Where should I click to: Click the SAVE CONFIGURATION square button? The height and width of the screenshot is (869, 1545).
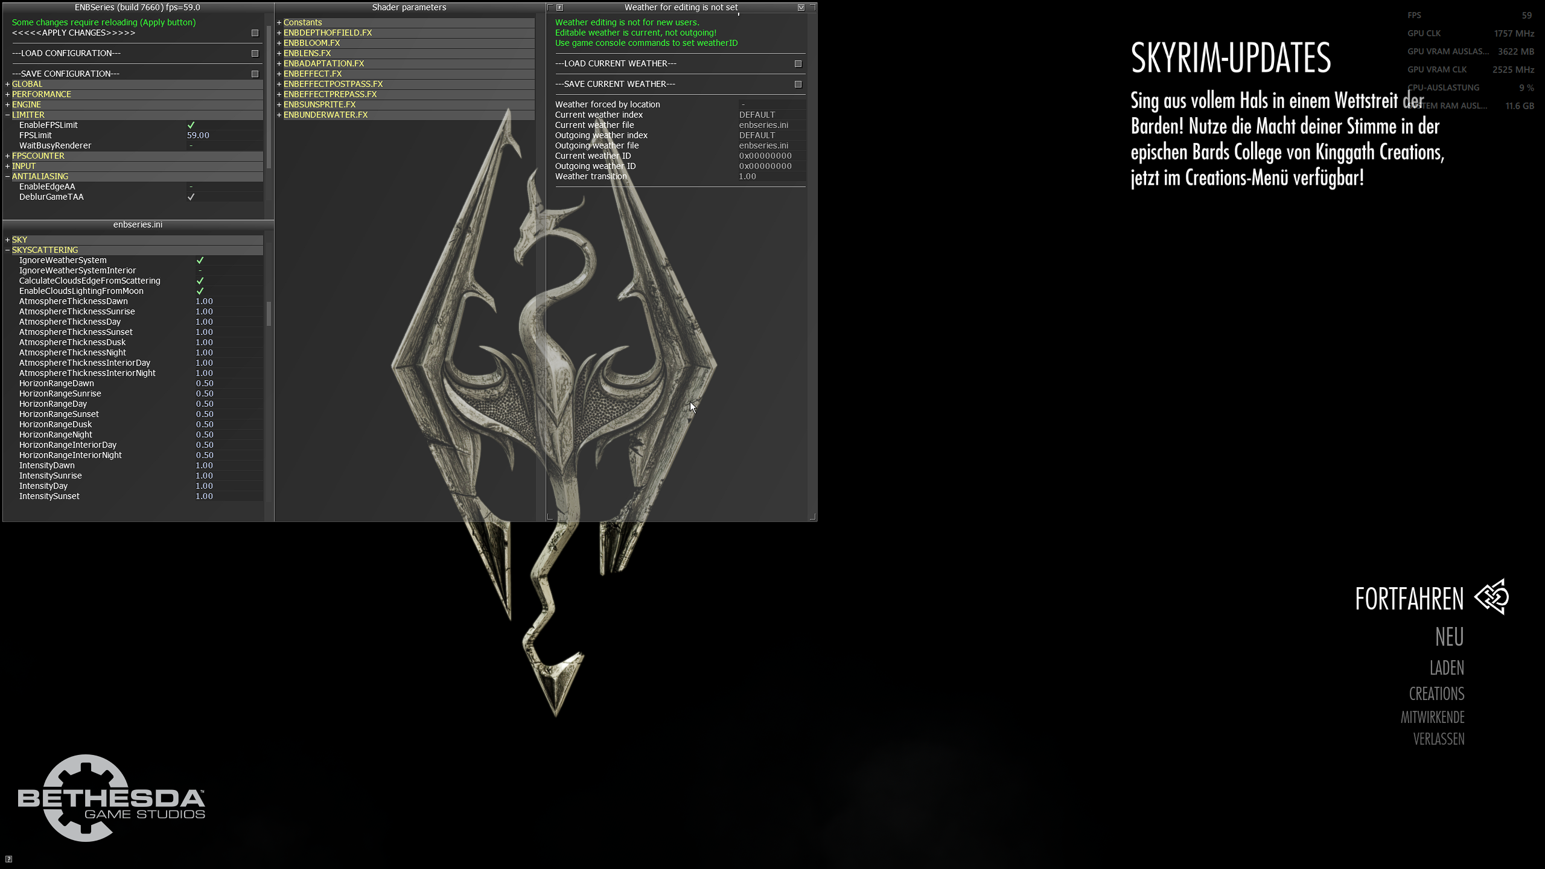point(255,74)
